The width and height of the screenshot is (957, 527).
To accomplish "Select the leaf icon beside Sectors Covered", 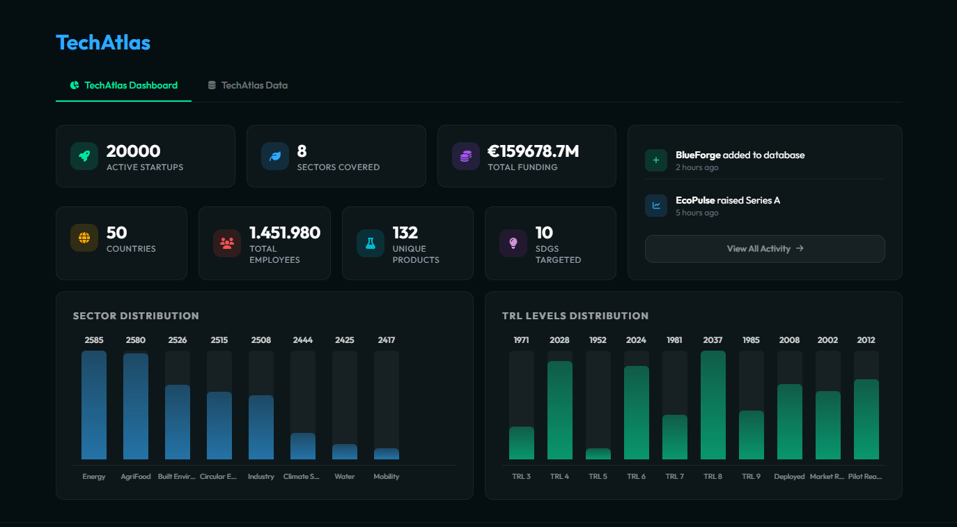I will (274, 156).
